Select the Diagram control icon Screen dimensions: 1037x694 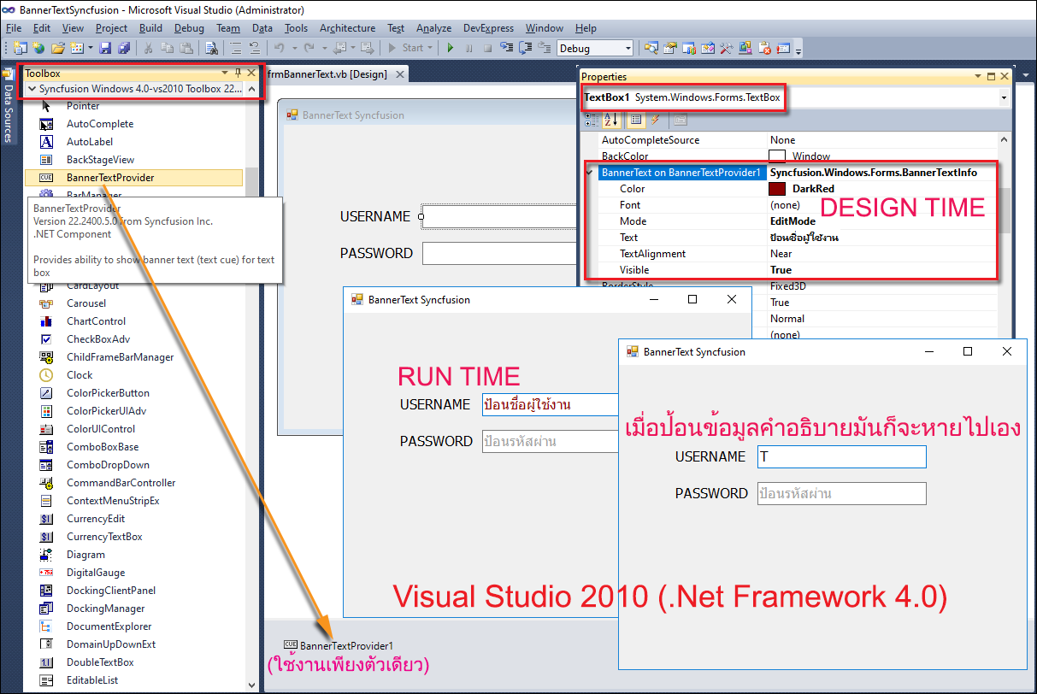coord(47,555)
